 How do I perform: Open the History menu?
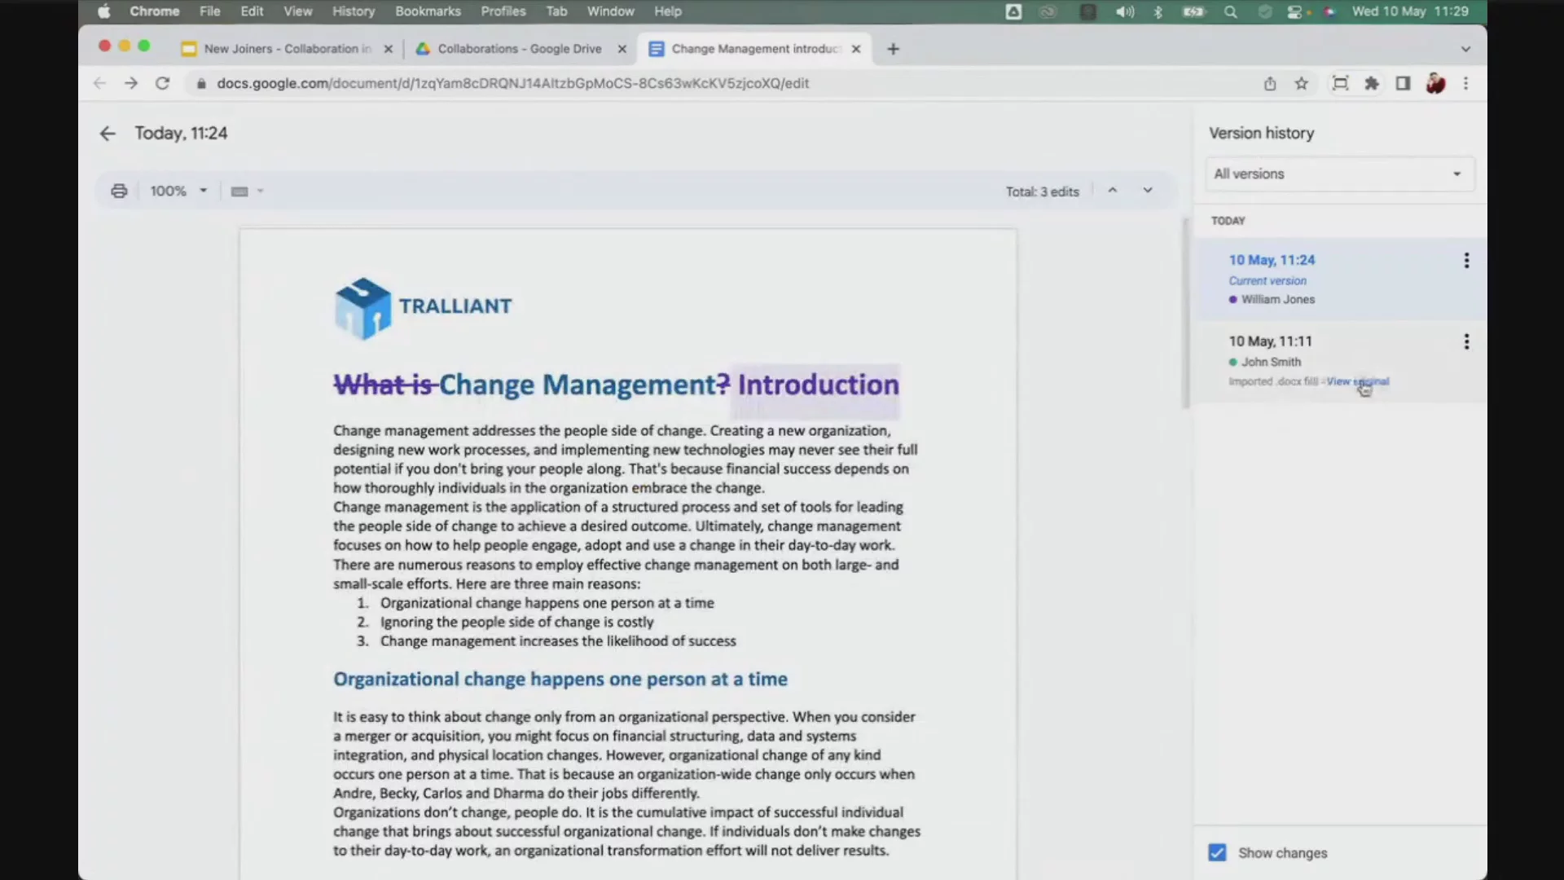click(x=354, y=11)
